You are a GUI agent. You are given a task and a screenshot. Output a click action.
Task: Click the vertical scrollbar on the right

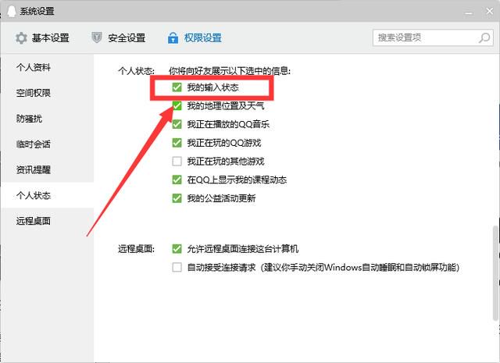pos(495,273)
